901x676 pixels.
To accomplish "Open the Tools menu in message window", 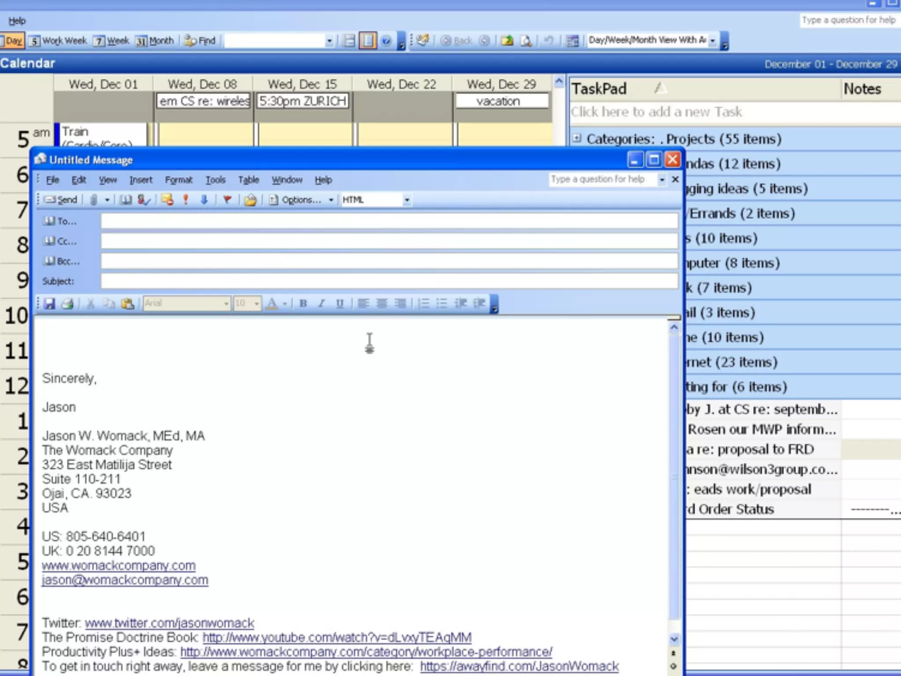I will point(215,180).
